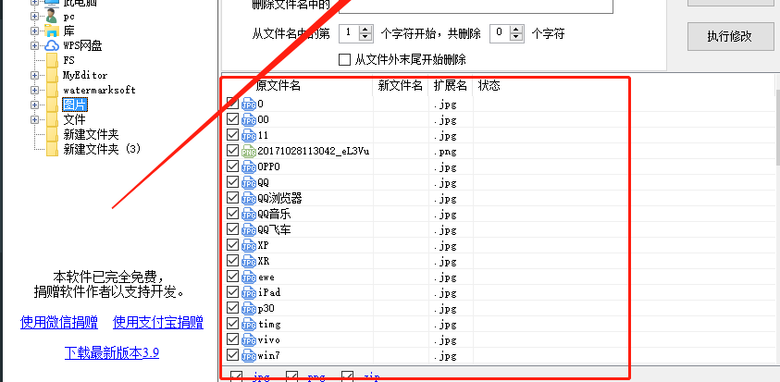Screen dimensions: 780x382
Task: Select the 新建文件夹 tree item
Action: (x=91, y=135)
